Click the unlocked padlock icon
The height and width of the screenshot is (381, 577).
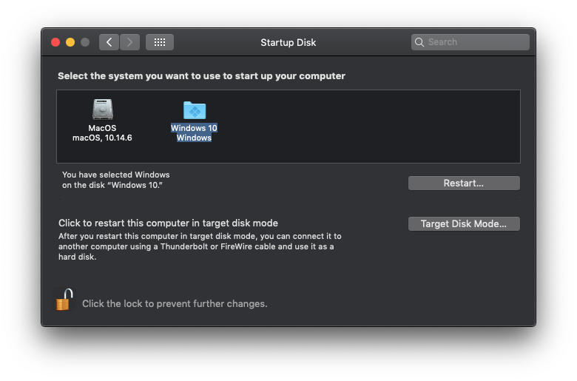pyautogui.click(x=64, y=300)
